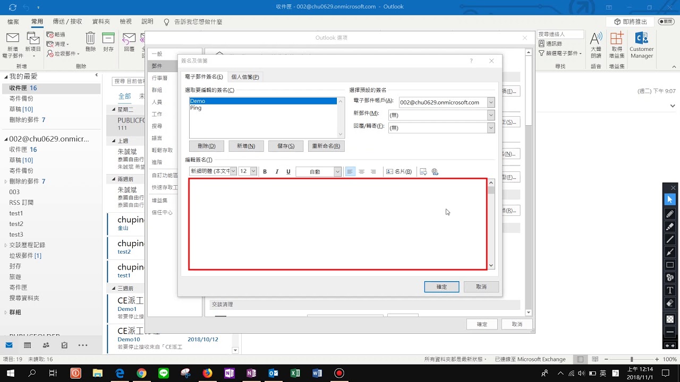Expand the 群組 groups folder section
The image size is (680, 382).
coord(5,312)
